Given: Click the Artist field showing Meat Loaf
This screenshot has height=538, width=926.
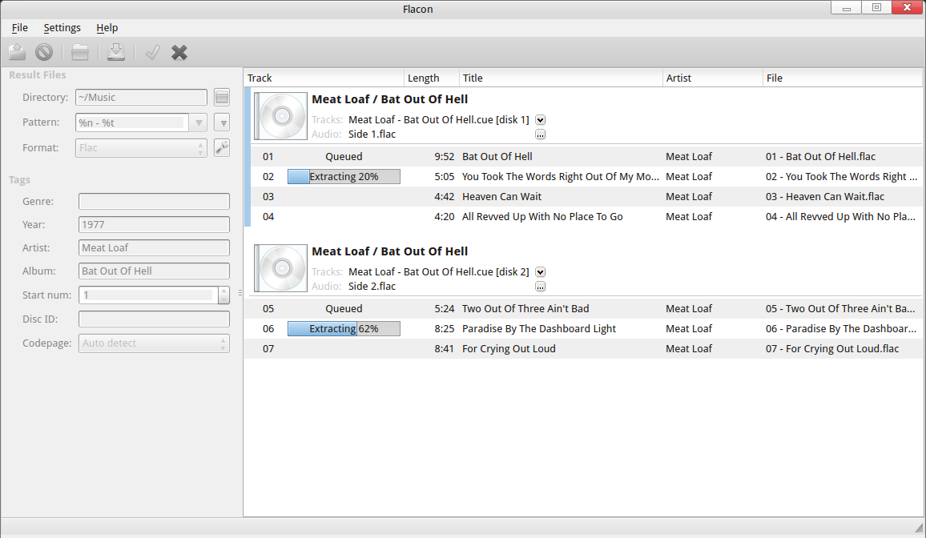Looking at the screenshot, I should [x=154, y=247].
